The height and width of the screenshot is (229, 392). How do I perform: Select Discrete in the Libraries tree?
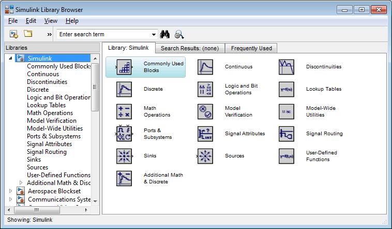tap(38, 90)
